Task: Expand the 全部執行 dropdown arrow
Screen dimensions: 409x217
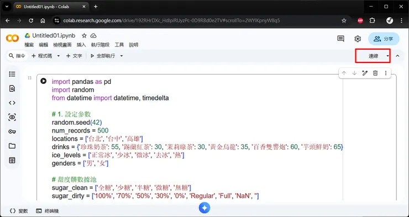Action: coord(121,56)
